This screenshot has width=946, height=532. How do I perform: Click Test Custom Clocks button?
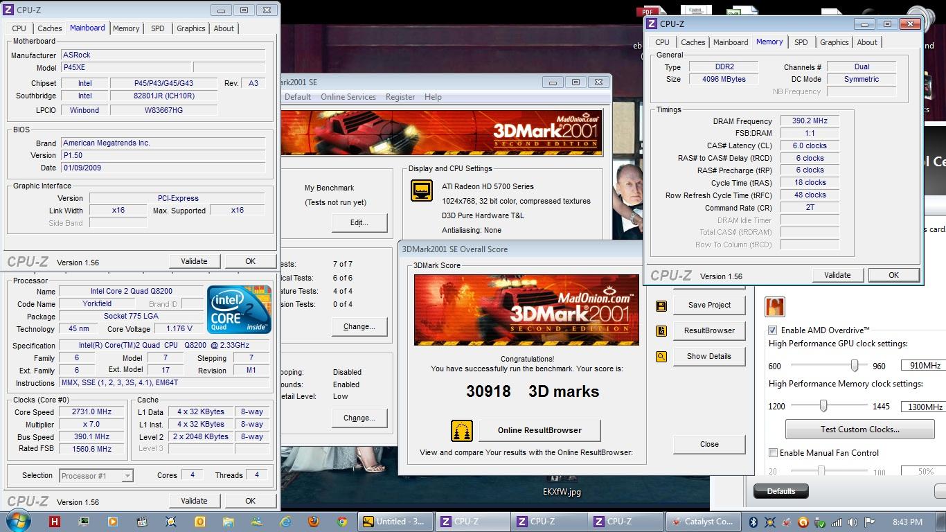(x=859, y=429)
